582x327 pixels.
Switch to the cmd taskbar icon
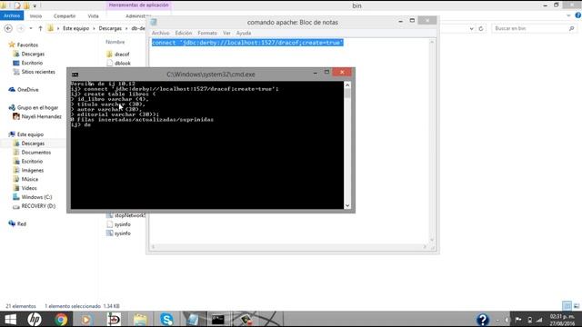click(x=218, y=319)
